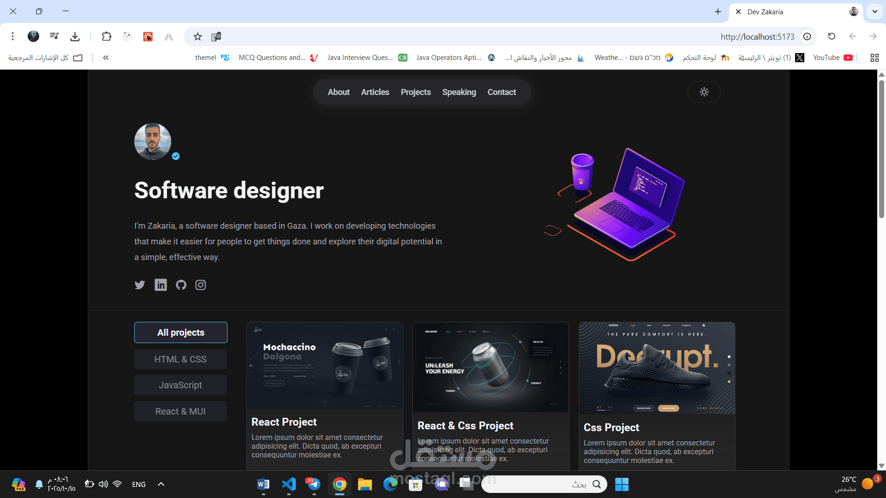Expand hidden bookmarks double chevron
The height and width of the screenshot is (498, 886).
pos(106,58)
